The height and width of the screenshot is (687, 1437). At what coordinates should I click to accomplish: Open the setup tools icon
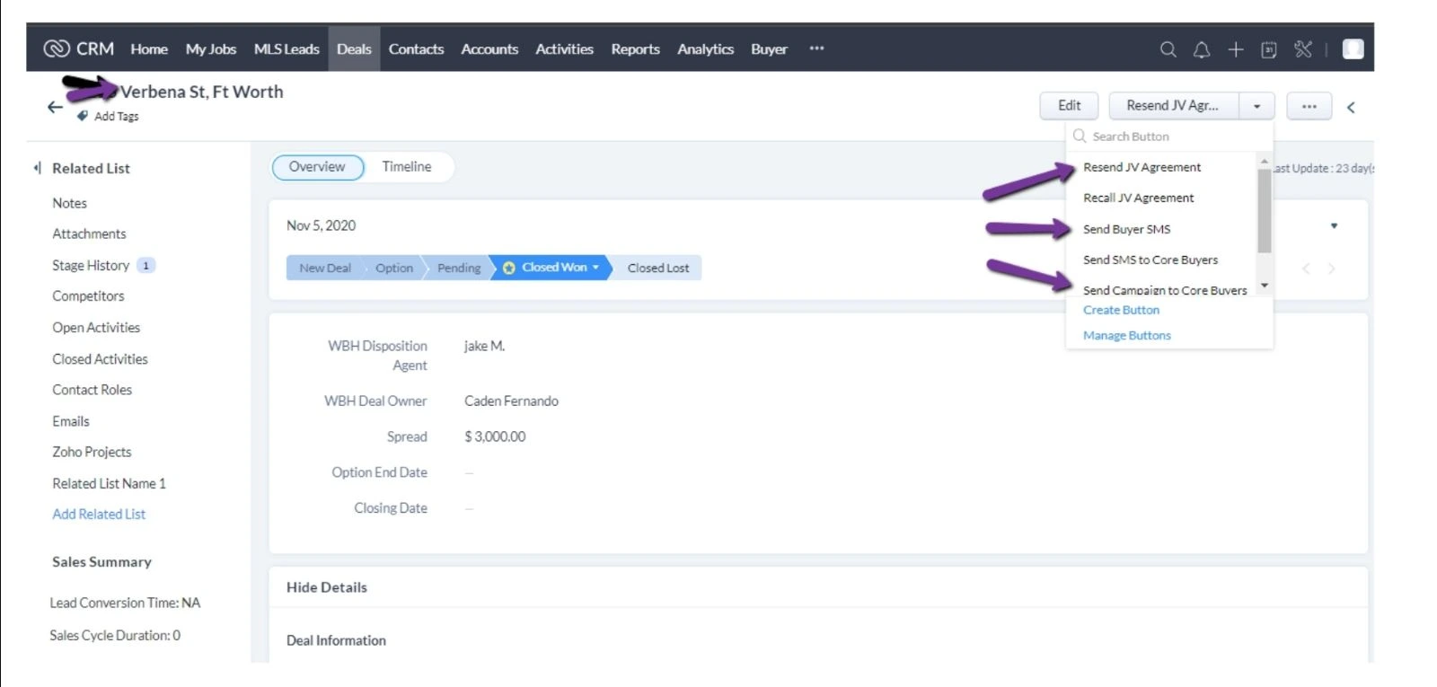[x=1303, y=49]
